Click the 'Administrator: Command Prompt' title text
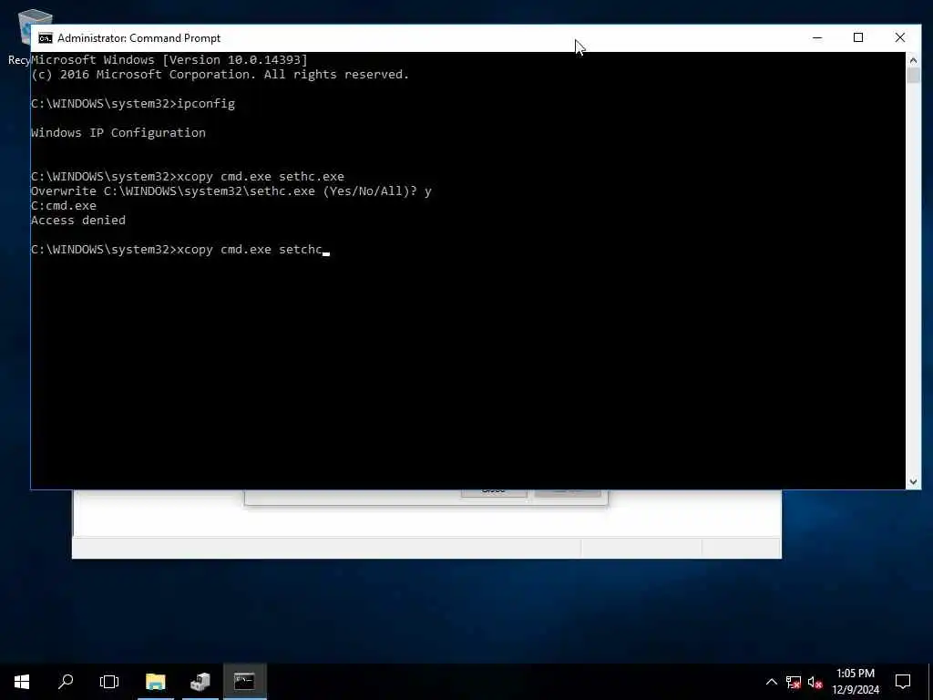Screen dimensions: 933x700 (138, 38)
